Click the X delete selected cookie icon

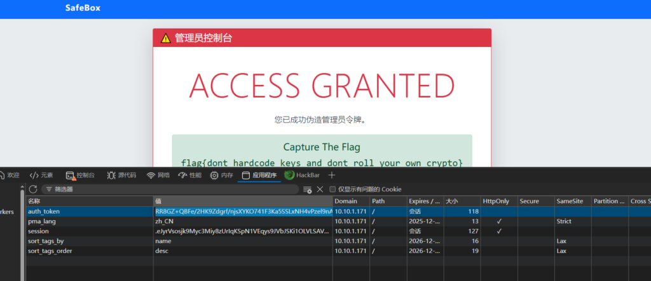320,189
